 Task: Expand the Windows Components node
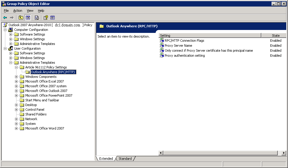tap(16, 77)
